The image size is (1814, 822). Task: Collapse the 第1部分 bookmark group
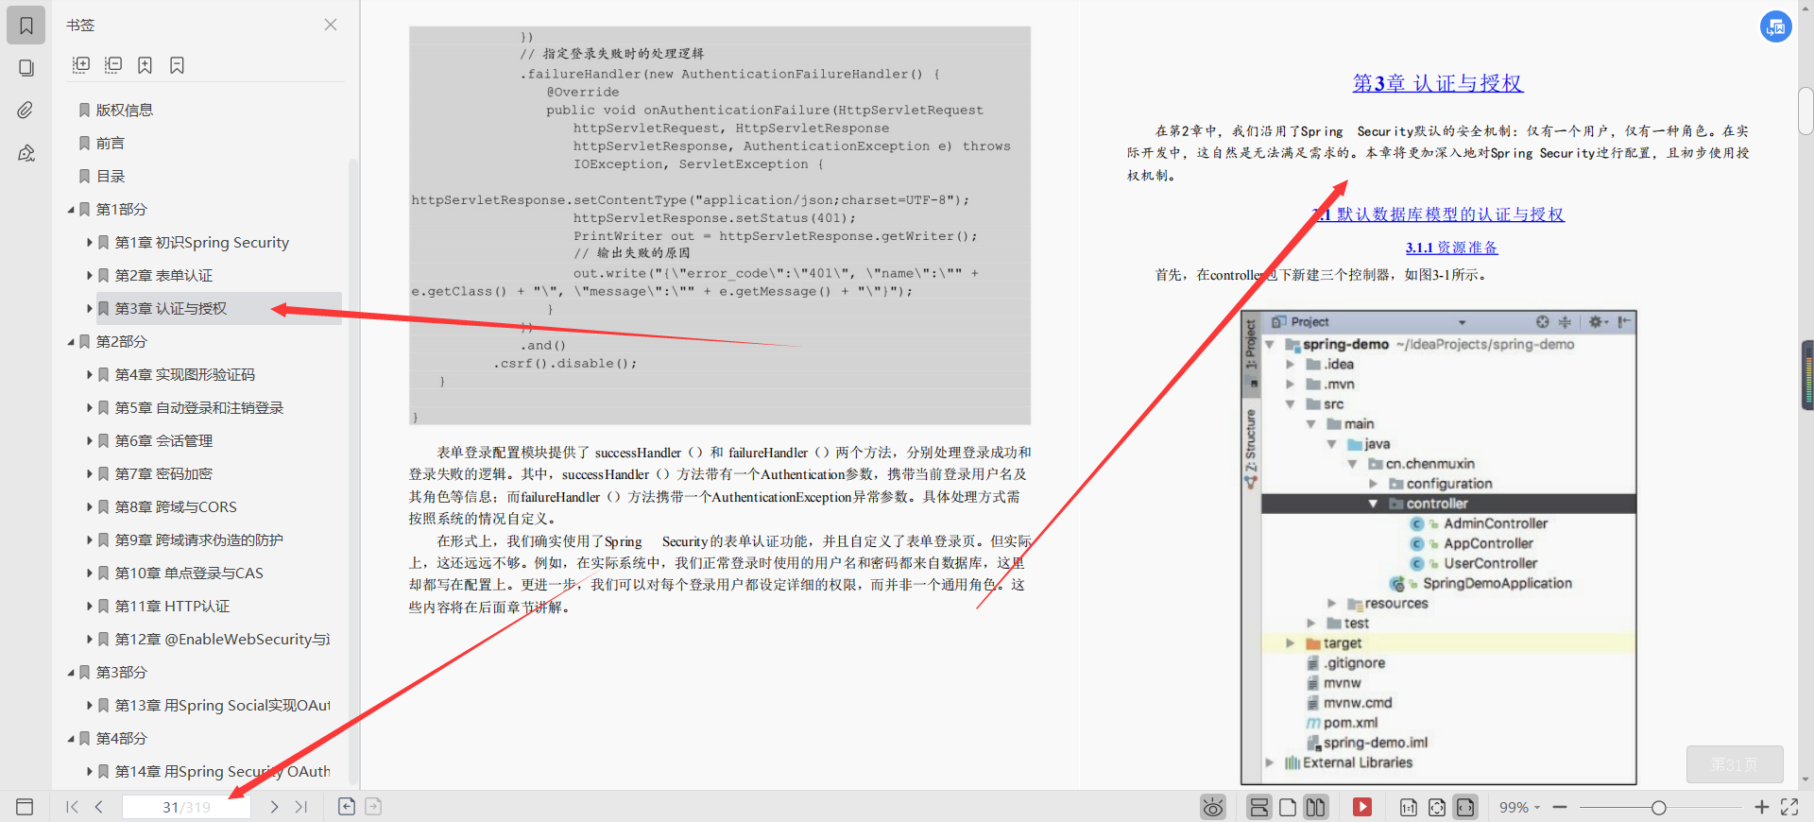[71, 210]
